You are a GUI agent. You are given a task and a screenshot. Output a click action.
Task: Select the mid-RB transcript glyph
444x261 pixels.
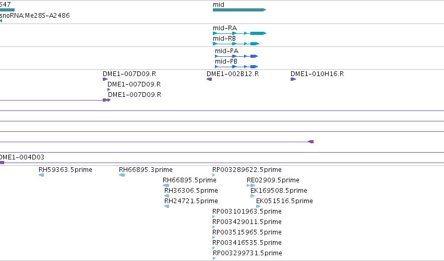click(x=236, y=44)
